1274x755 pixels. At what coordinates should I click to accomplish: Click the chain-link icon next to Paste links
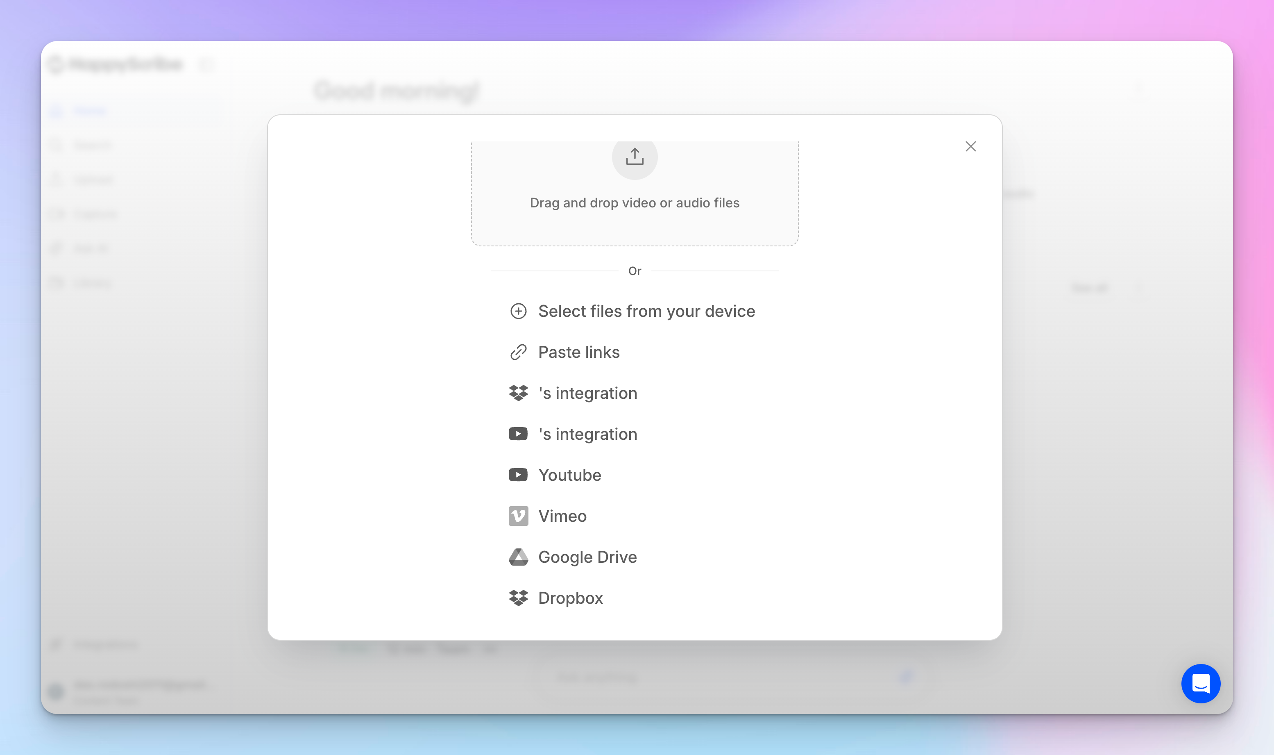(x=518, y=352)
